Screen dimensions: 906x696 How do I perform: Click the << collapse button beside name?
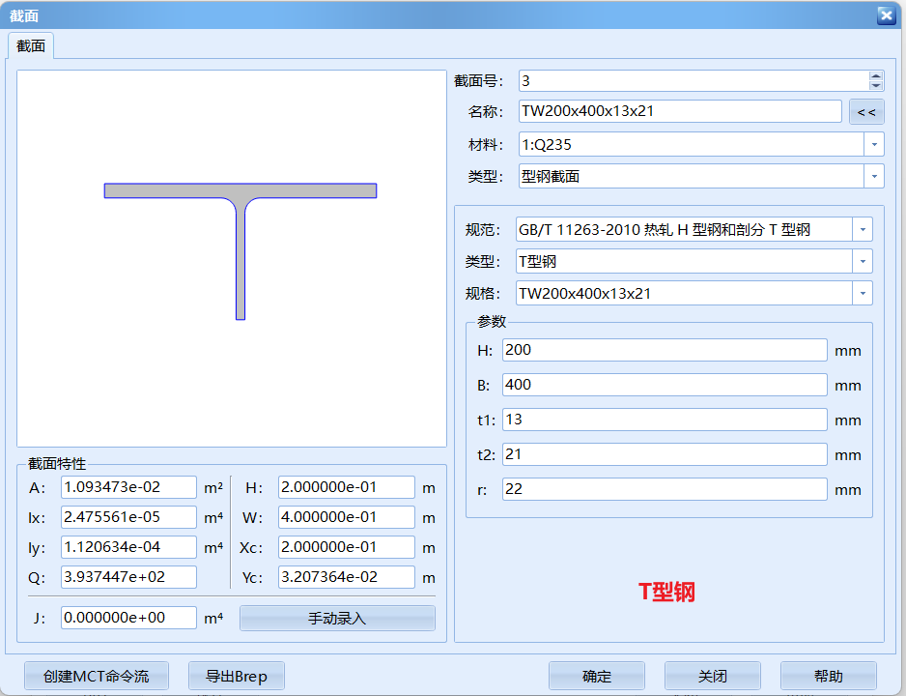pos(865,112)
